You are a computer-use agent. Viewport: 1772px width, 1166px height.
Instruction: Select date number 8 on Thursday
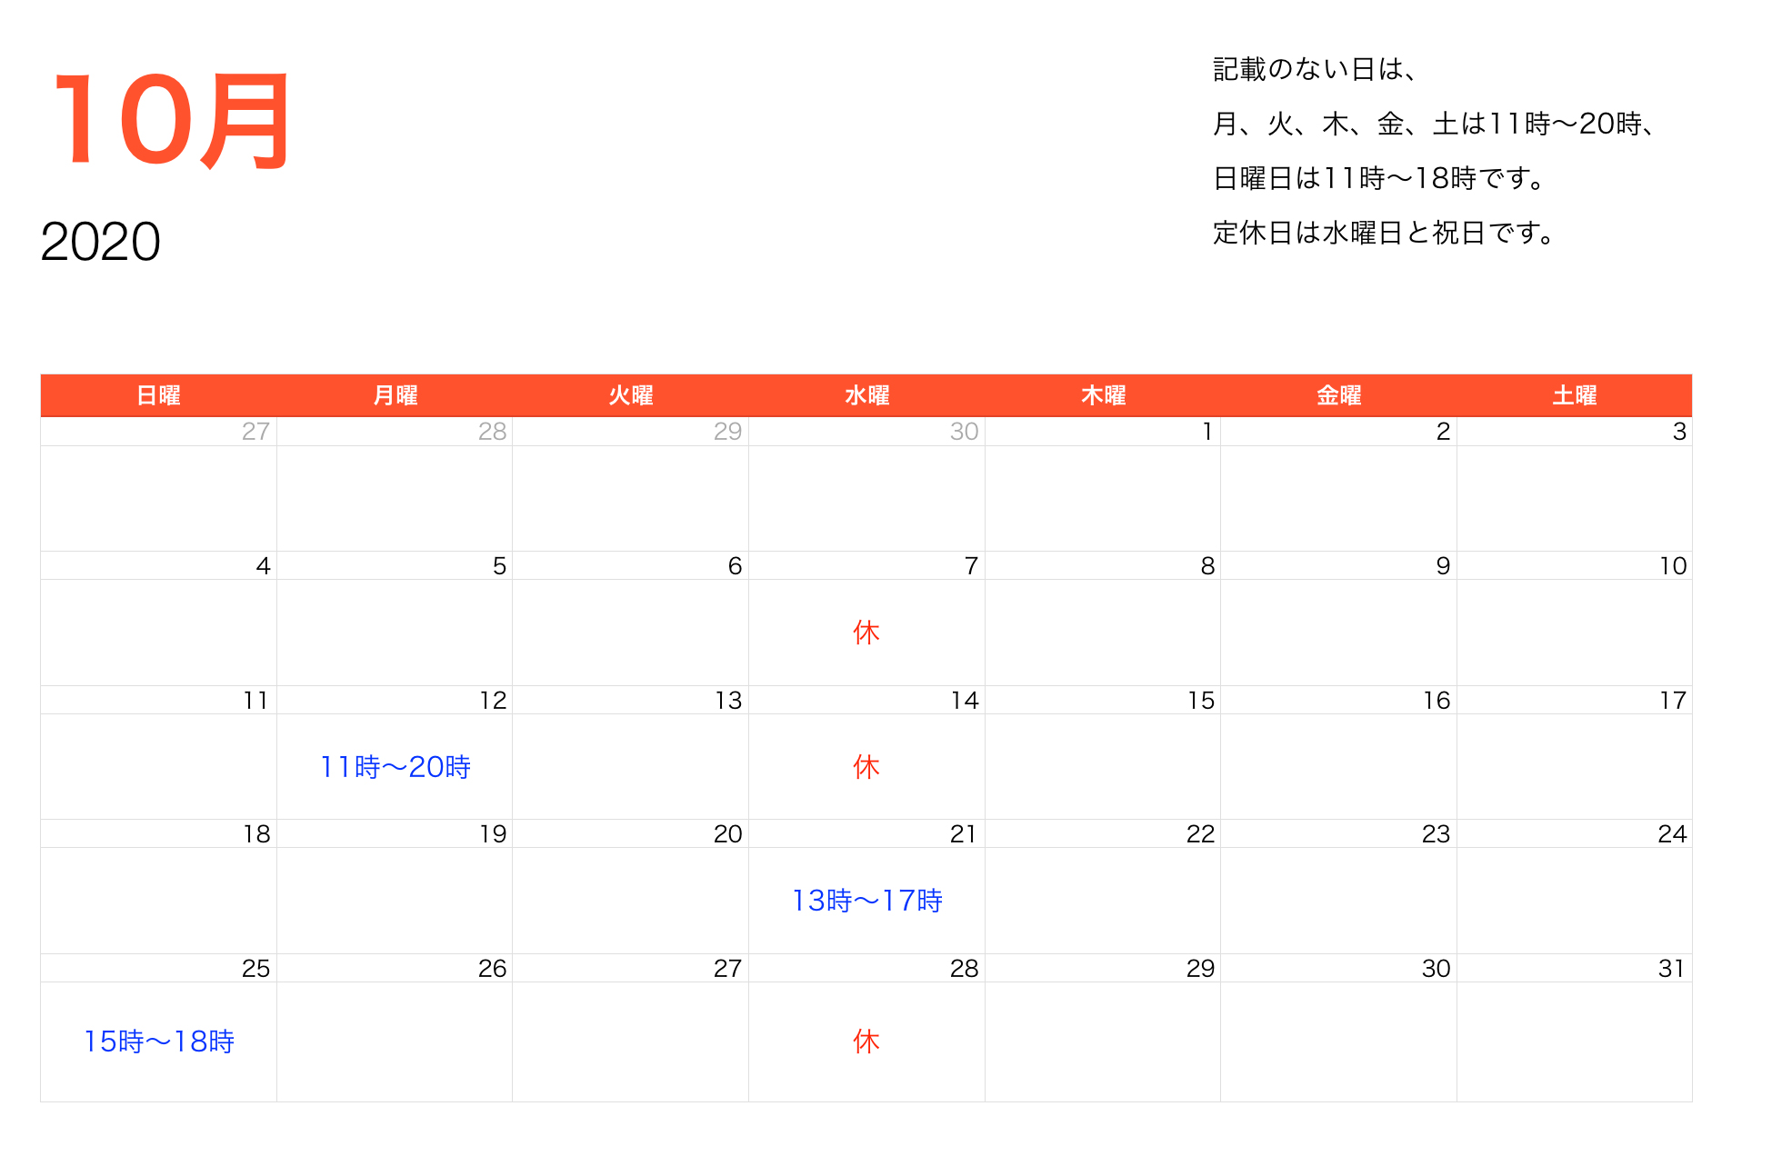coord(1207,566)
